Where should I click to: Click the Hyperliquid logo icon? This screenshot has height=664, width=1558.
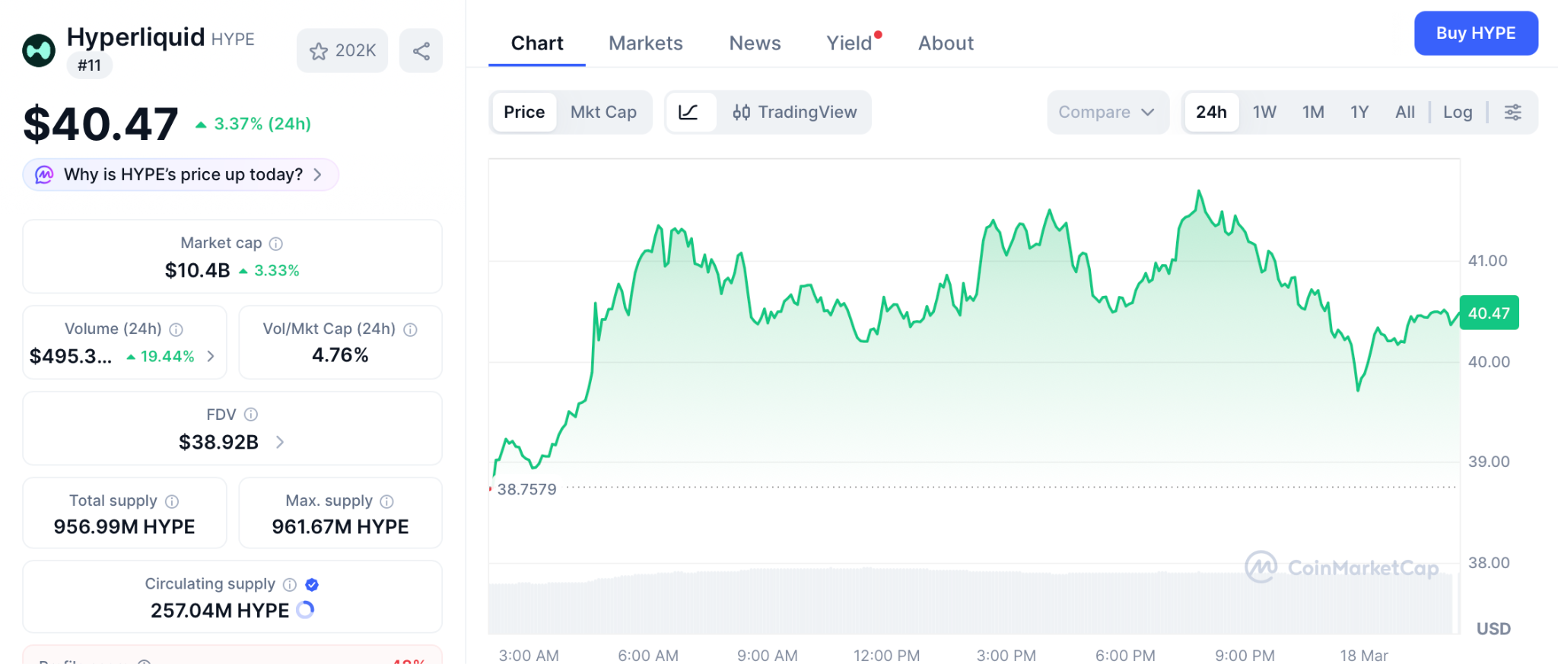click(39, 51)
